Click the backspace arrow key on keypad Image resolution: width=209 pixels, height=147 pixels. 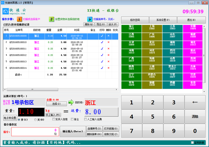tap(195, 102)
